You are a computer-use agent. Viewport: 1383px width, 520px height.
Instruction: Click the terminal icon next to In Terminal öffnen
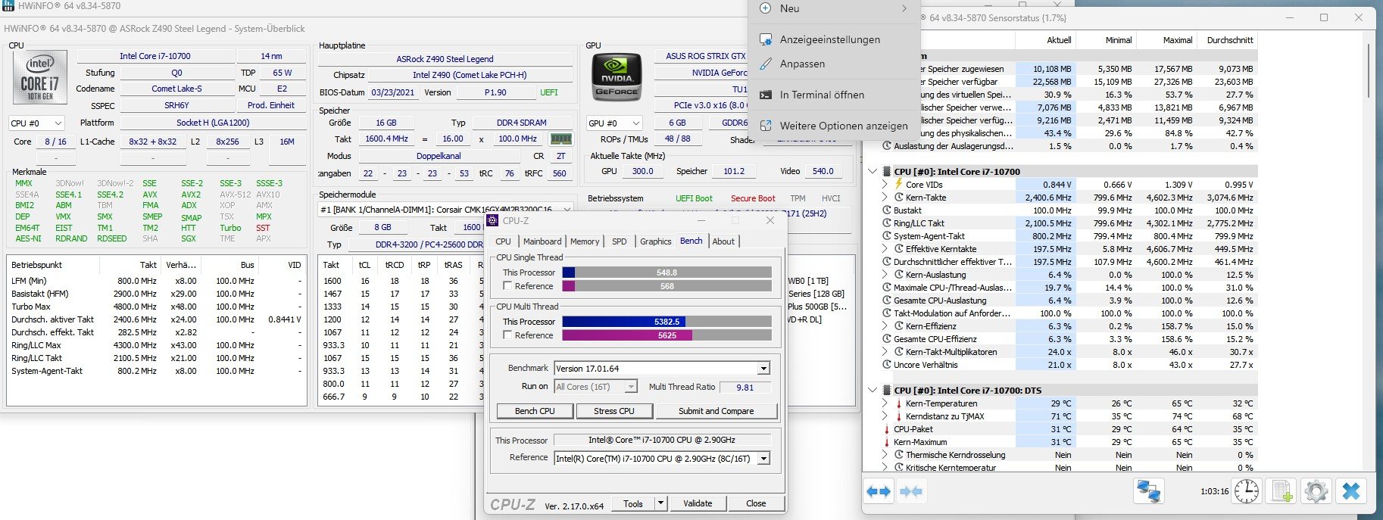point(766,95)
